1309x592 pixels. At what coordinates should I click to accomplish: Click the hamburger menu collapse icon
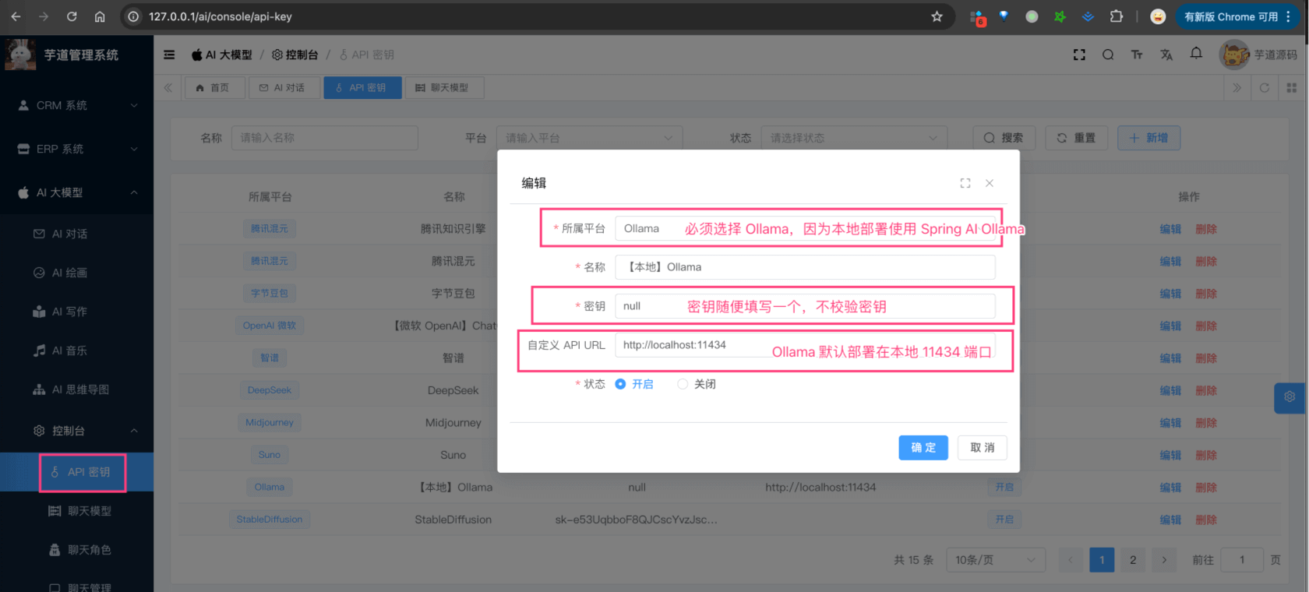(169, 55)
